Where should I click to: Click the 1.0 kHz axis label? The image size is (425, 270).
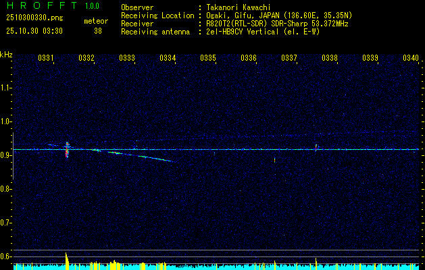pyautogui.click(x=5, y=122)
